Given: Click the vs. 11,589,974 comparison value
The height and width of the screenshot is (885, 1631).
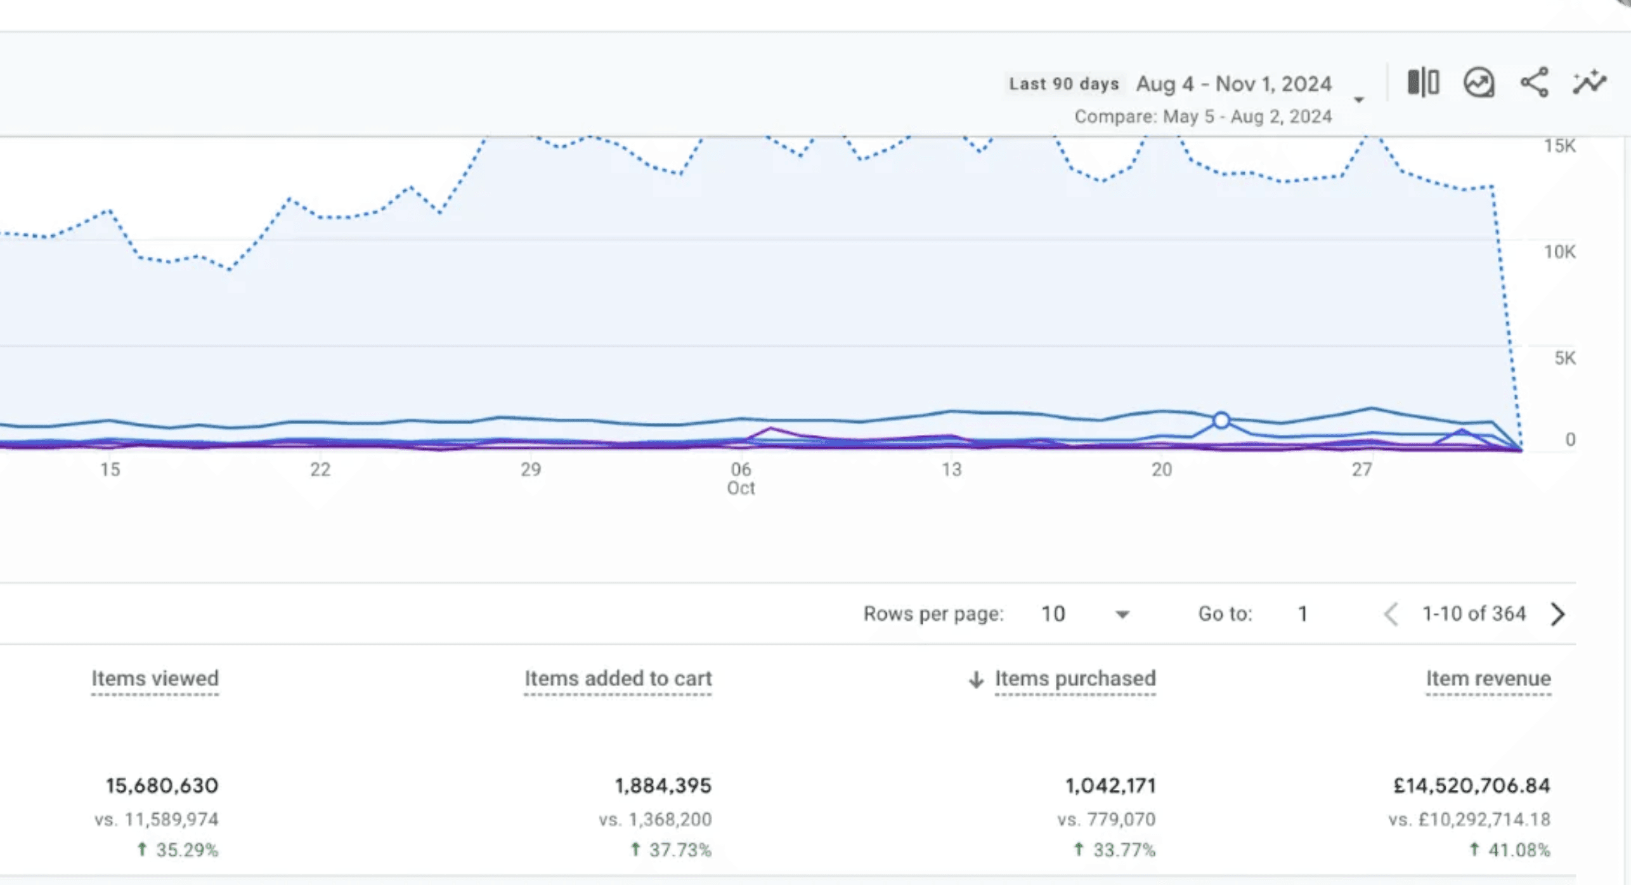Looking at the screenshot, I should point(157,819).
